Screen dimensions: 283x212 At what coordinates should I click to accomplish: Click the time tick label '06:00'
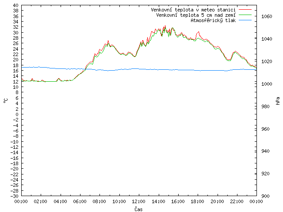click(x=80, y=201)
